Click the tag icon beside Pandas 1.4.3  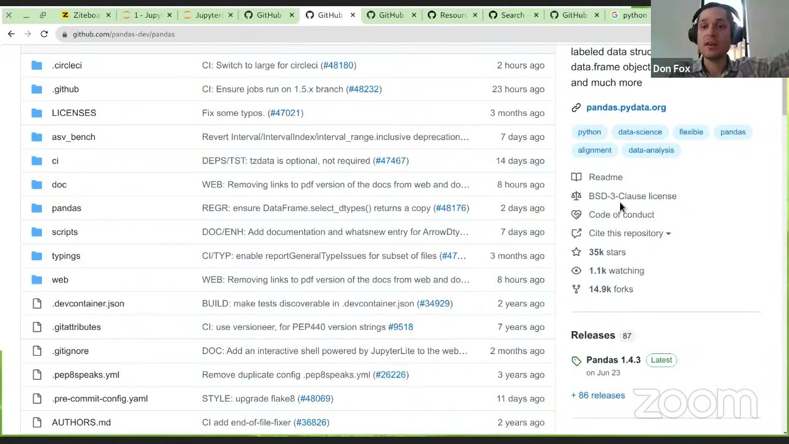(x=576, y=361)
